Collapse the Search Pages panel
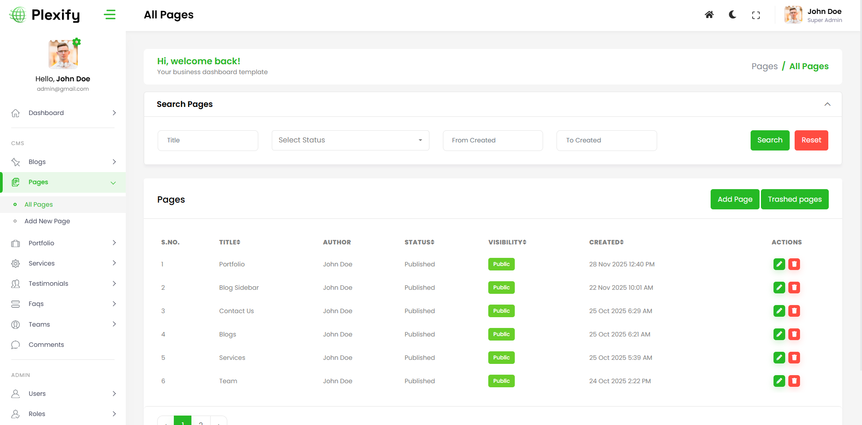 coord(827,104)
